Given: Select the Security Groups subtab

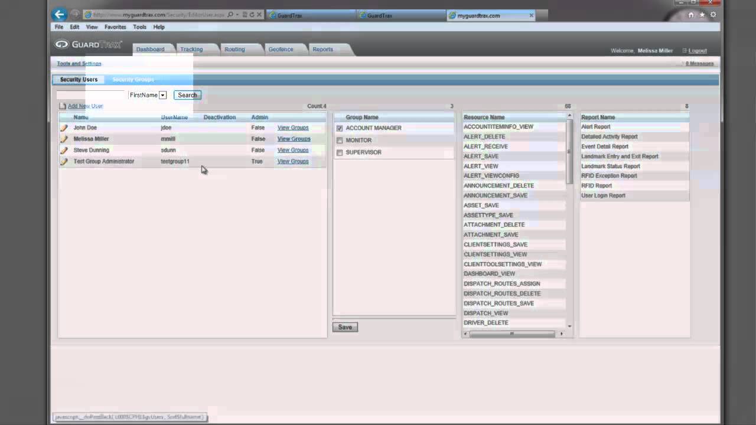Looking at the screenshot, I should click(x=133, y=80).
